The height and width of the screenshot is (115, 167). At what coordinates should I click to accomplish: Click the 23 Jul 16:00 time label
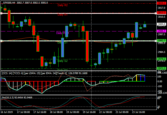point(139,112)
